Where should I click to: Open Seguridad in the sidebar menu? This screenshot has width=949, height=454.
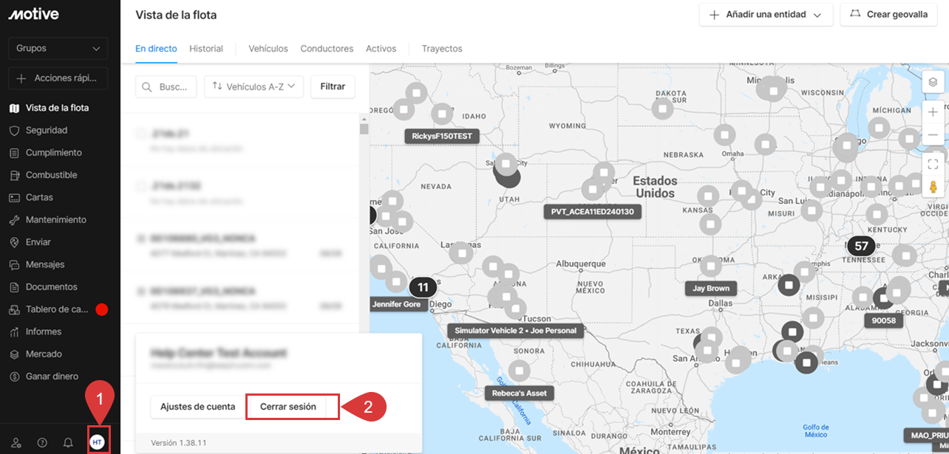click(x=46, y=130)
